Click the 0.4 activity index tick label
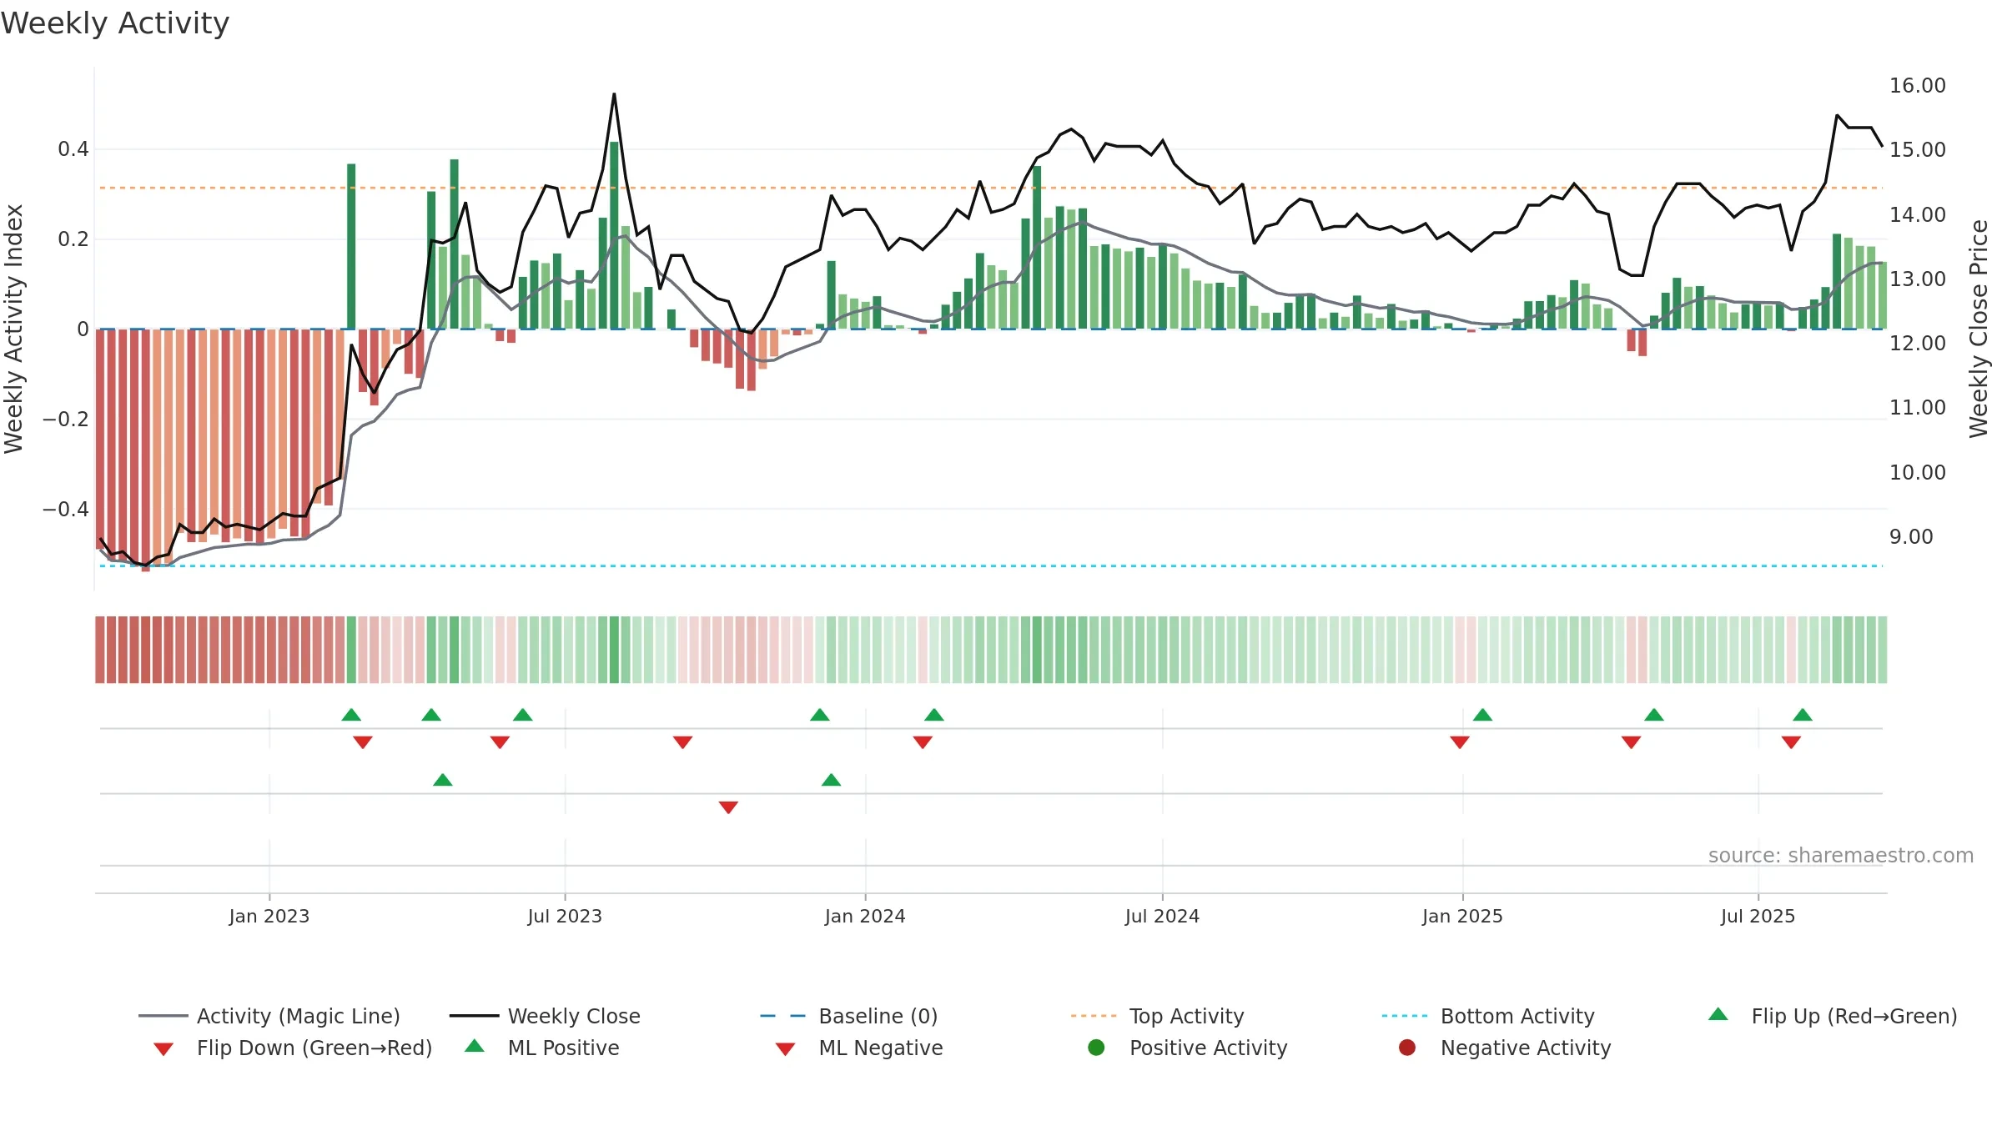2002x1126 pixels. 73,149
